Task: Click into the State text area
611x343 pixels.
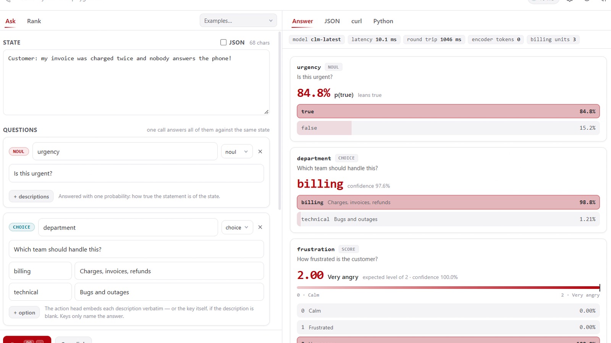Action: click(136, 82)
